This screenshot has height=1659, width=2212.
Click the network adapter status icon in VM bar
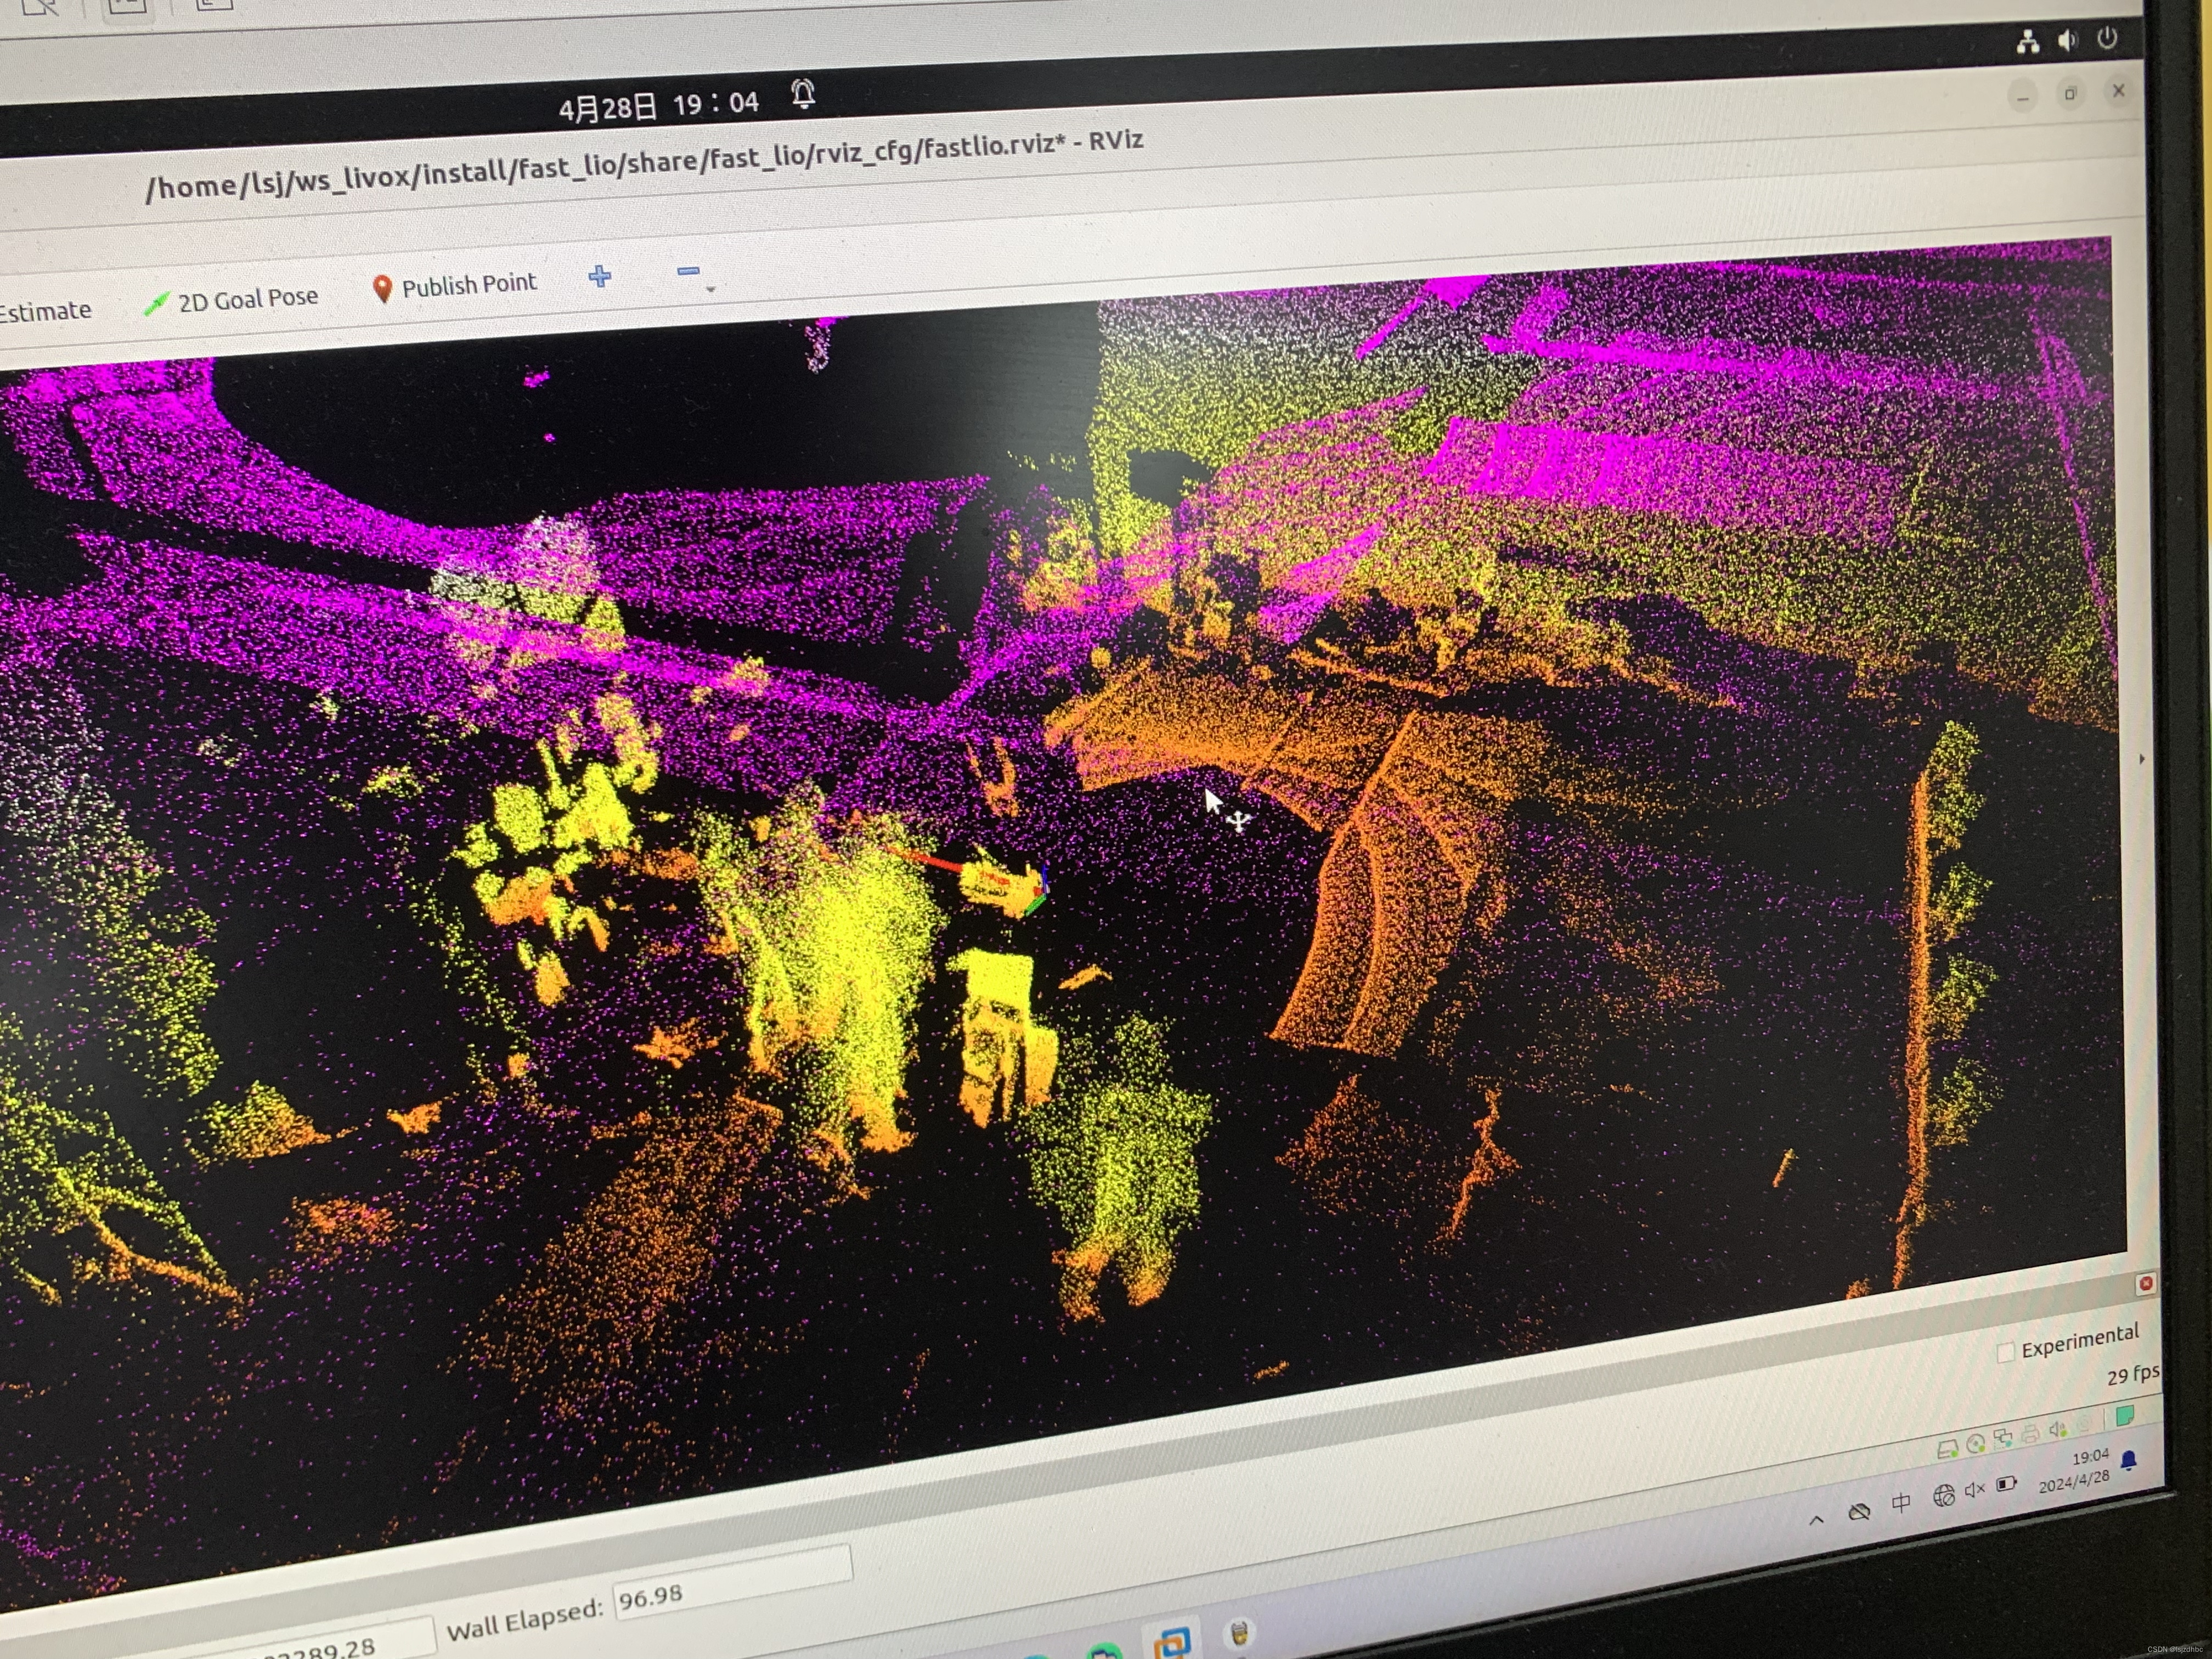2002,1438
